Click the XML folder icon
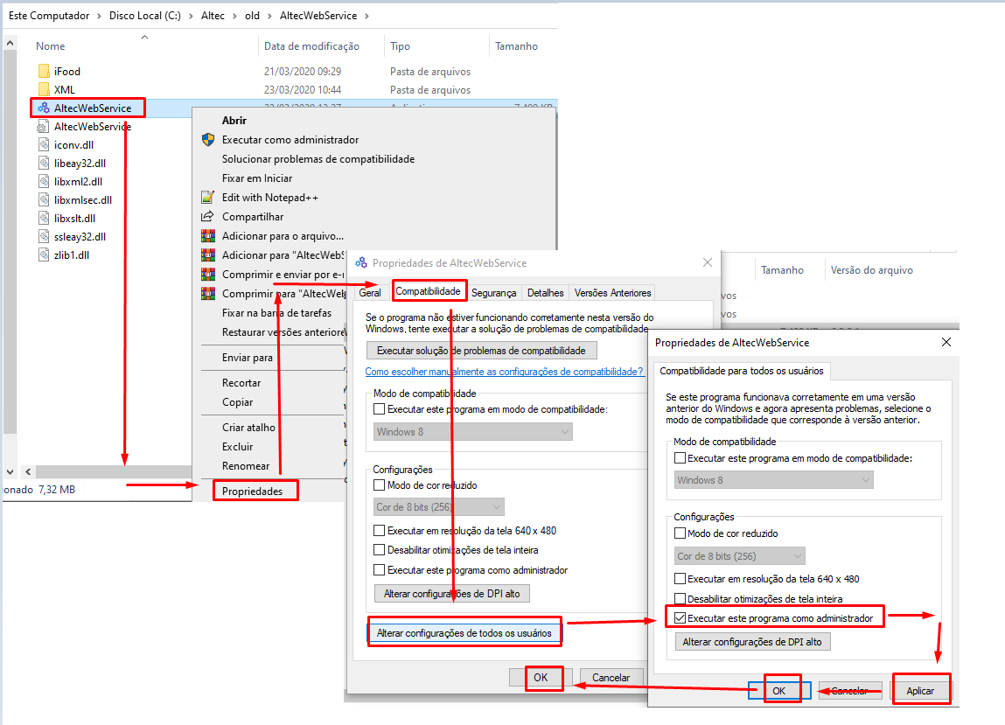The image size is (1005, 725). pyautogui.click(x=44, y=89)
